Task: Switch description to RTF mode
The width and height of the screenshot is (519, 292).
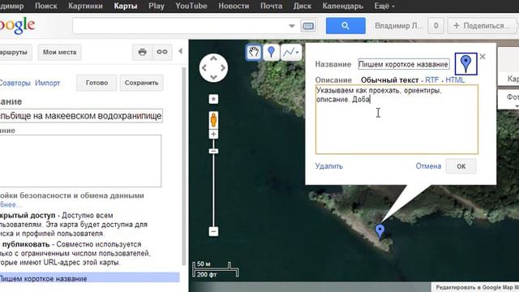Action: [431, 79]
